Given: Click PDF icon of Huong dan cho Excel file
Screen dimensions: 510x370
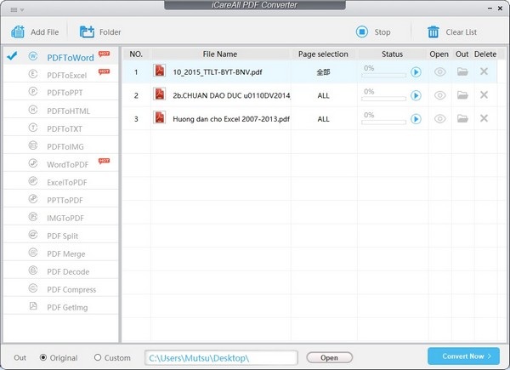Looking at the screenshot, I should pos(160,117).
